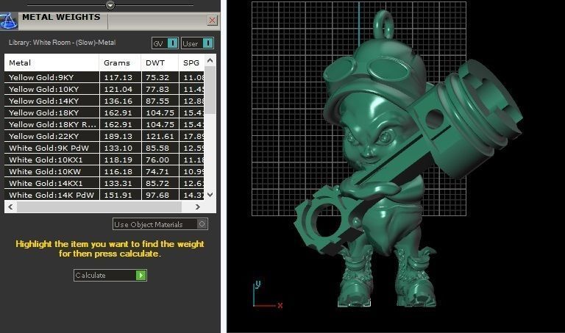Screen dimensions: 565x333
Task: Click the horizontal scroll left arrow
Action: click(x=10, y=207)
